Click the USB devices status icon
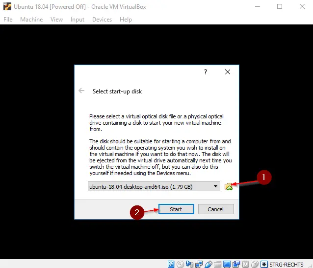 208,264
